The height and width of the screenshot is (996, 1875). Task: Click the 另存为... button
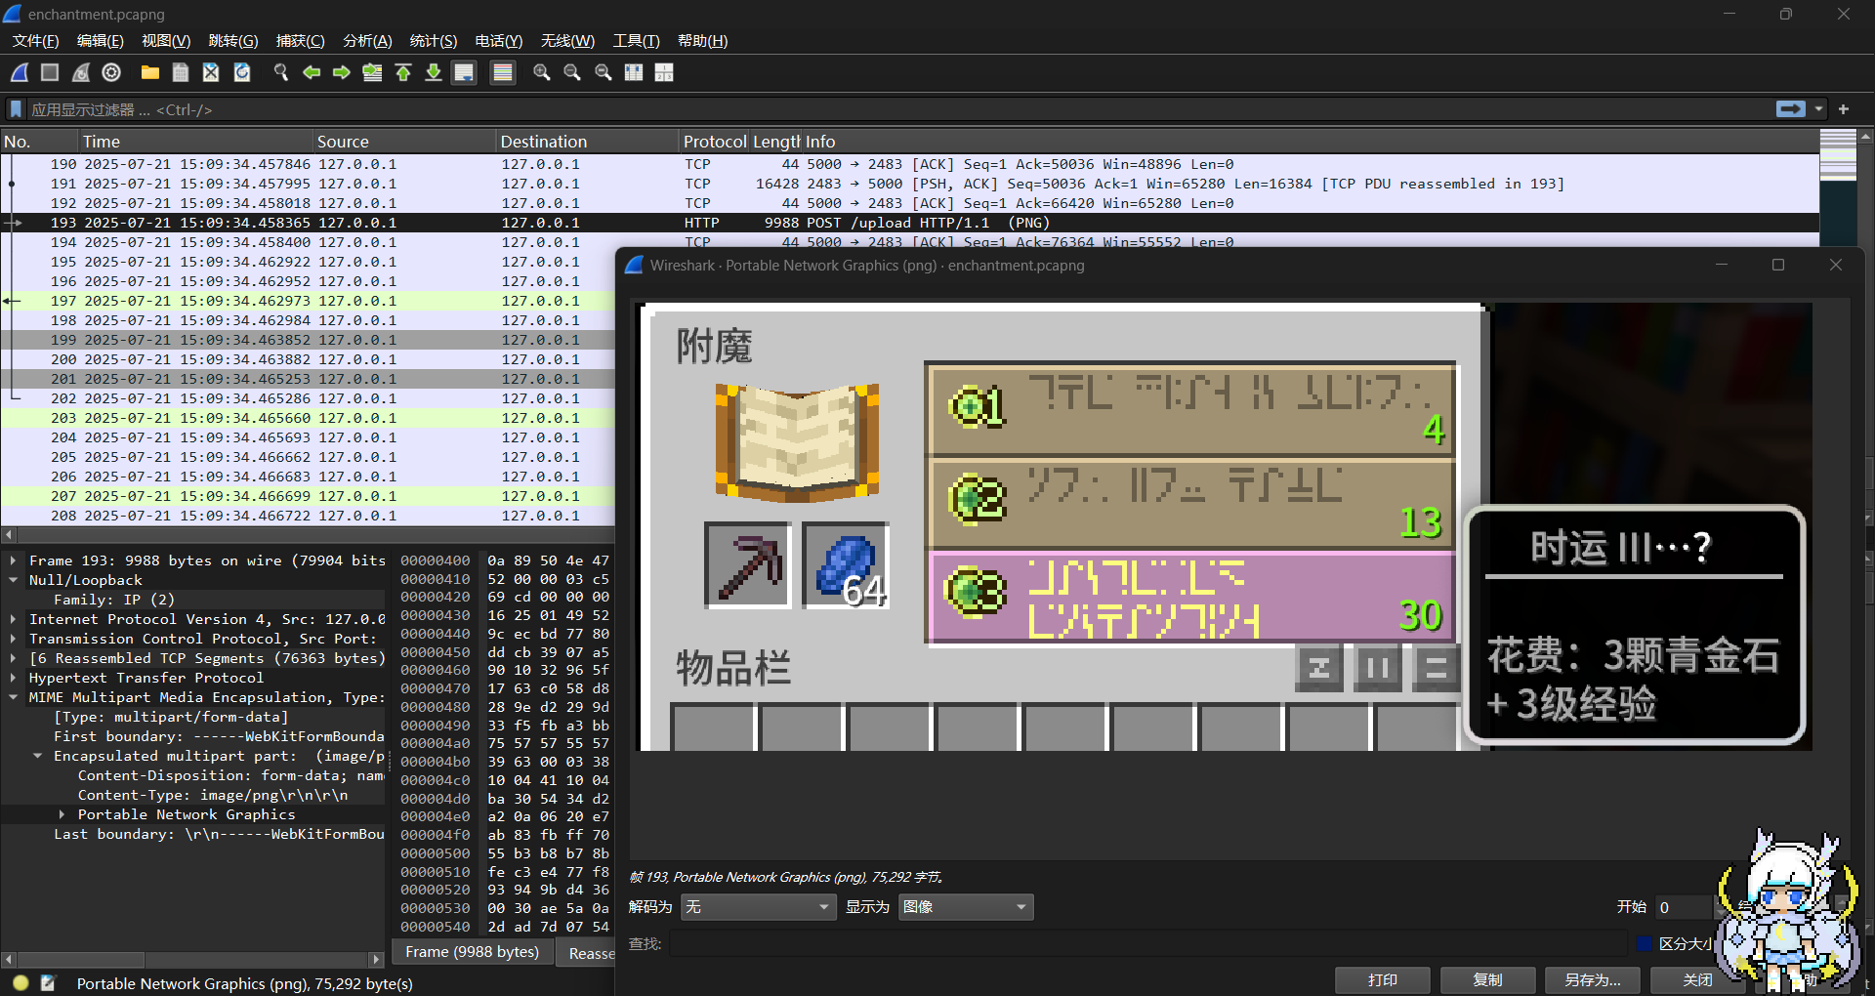(1592, 979)
